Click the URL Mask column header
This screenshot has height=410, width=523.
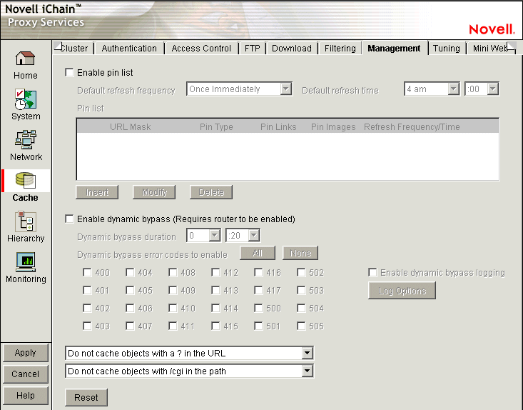click(130, 127)
